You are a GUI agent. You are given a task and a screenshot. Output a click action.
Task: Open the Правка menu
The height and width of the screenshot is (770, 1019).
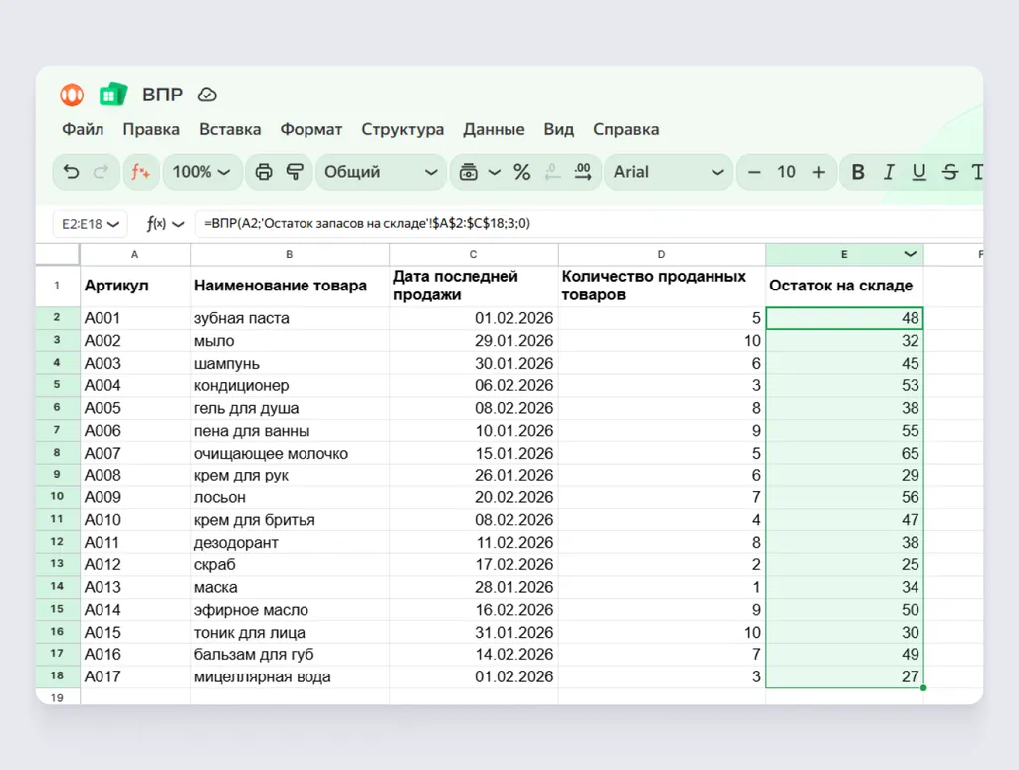click(151, 129)
